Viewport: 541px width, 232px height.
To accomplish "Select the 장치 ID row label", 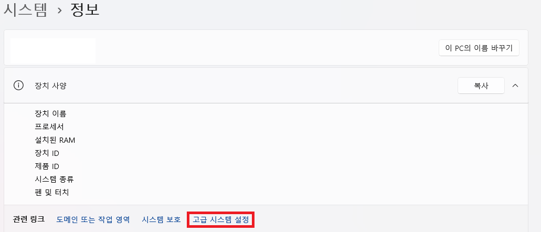I will tap(47, 153).
